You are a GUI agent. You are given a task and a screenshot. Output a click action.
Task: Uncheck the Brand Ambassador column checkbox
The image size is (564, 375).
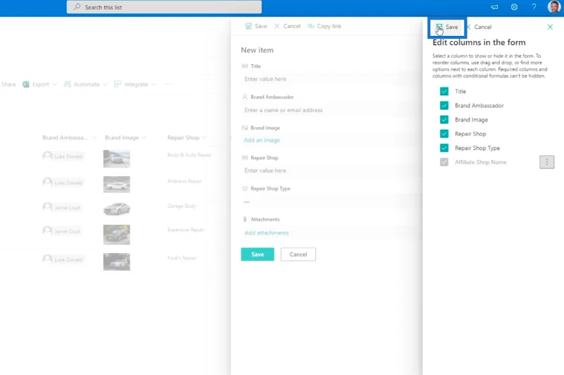(x=444, y=105)
